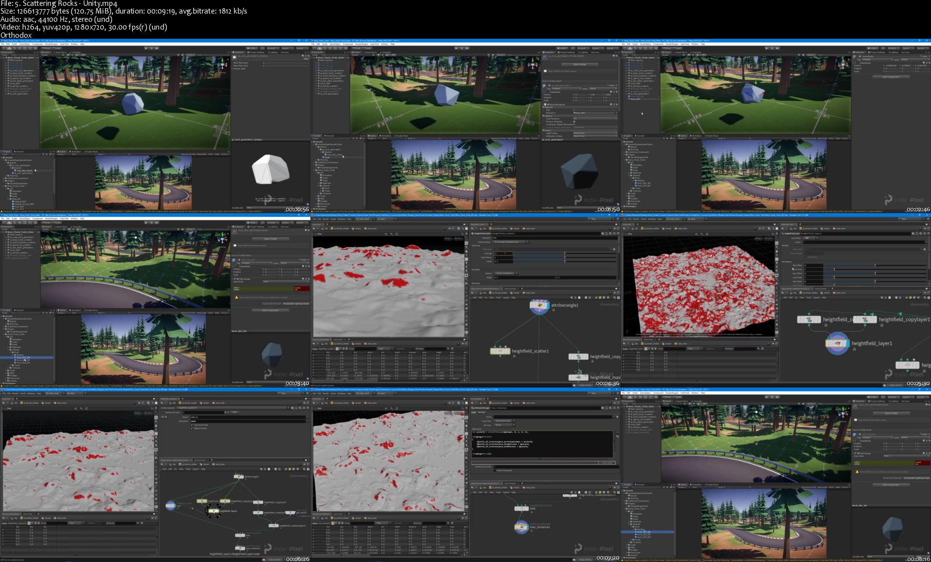Open Persp view dropdown in the 00:04:36 viewport

pos(448,238)
